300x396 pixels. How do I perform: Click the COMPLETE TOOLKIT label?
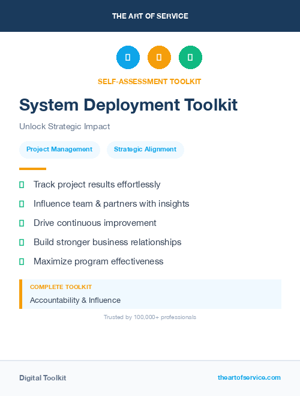[x=61, y=287]
